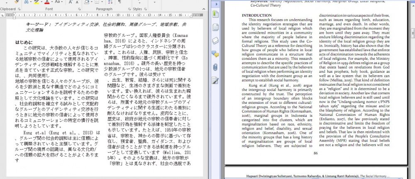Open the font color dropdown arrow
This screenshot has width=415, height=179.
51,2
